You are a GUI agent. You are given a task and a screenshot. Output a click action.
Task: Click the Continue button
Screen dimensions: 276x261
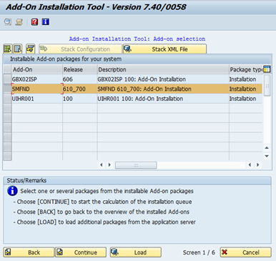tap(81, 252)
